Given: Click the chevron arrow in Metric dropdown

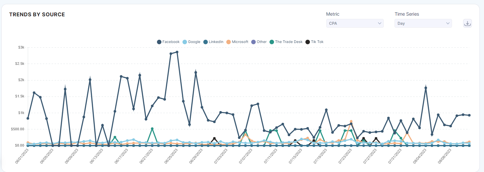Looking at the screenshot, I should tap(379, 23).
